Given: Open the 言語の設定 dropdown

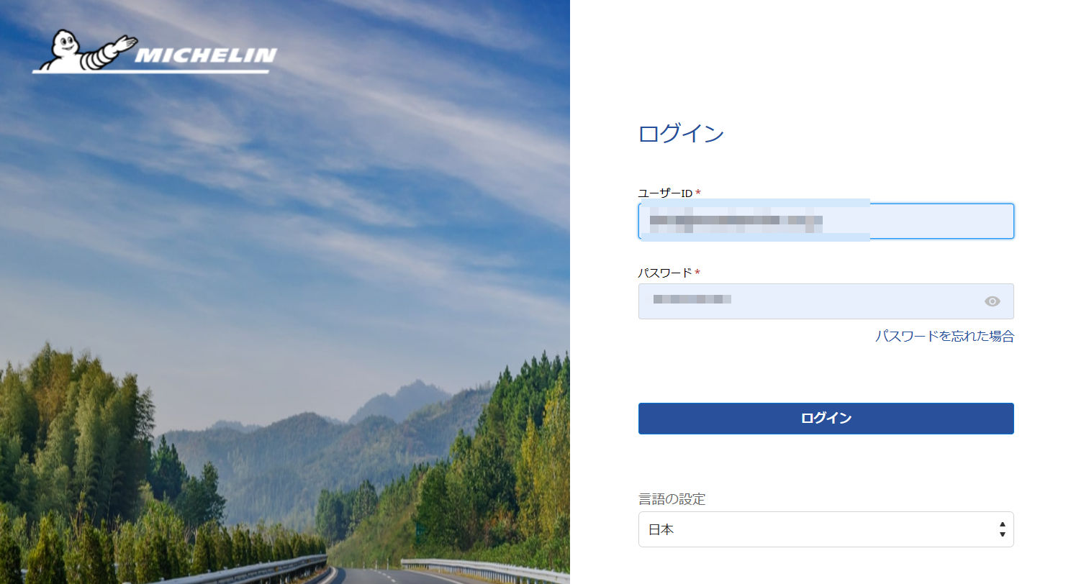Looking at the screenshot, I should pyautogui.click(x=826, y=529).
